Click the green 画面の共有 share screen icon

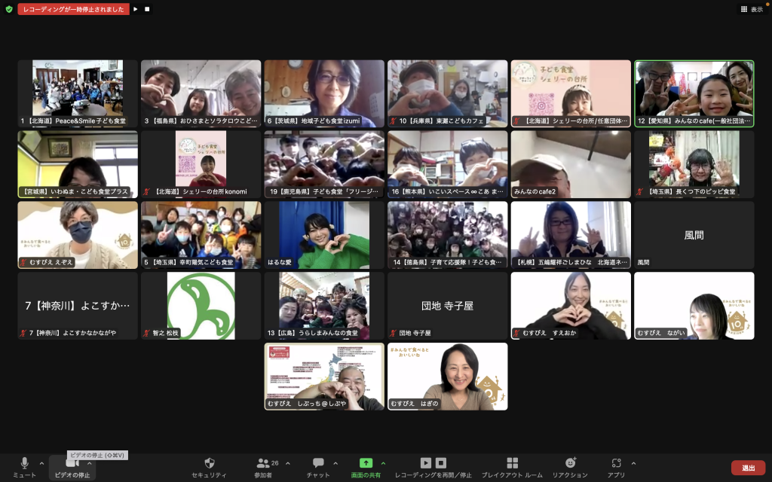[x=366, y=463]
